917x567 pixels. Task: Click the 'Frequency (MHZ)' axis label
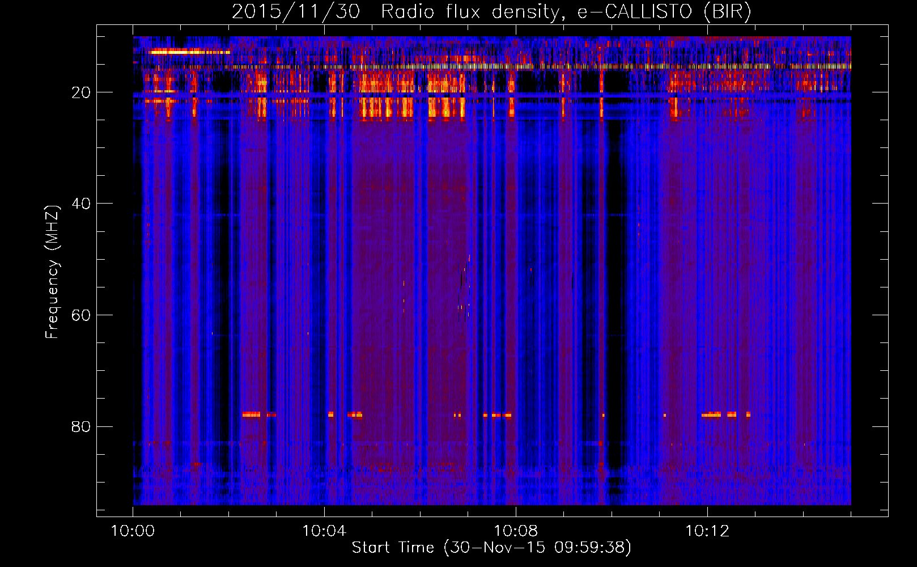pos(52,272)
